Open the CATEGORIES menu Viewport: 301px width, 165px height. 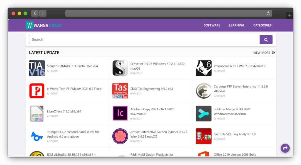click(262, 25)
